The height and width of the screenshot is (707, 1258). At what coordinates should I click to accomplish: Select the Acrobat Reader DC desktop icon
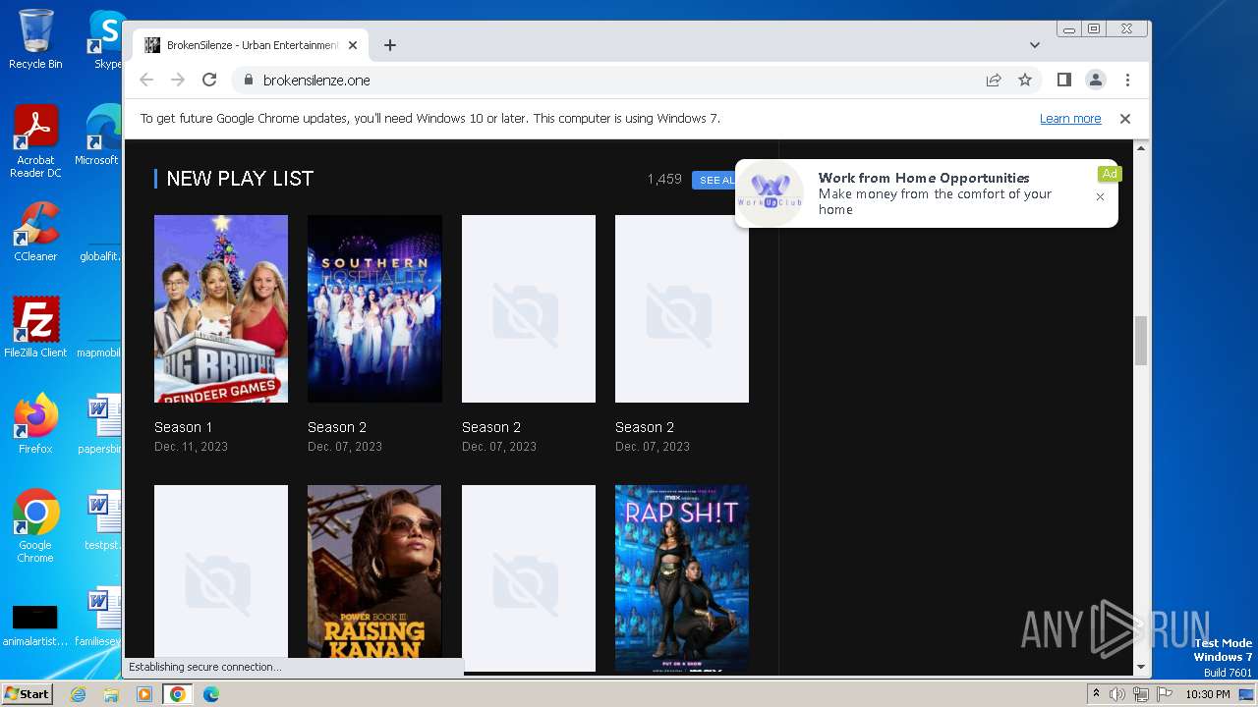(x=35, y=140)
